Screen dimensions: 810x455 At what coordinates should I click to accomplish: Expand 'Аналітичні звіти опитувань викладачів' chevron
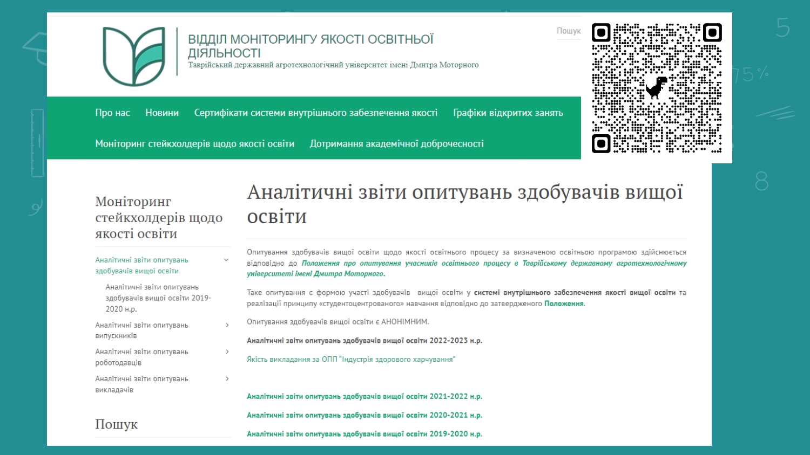pyautogui.click(x=227, y=378)
